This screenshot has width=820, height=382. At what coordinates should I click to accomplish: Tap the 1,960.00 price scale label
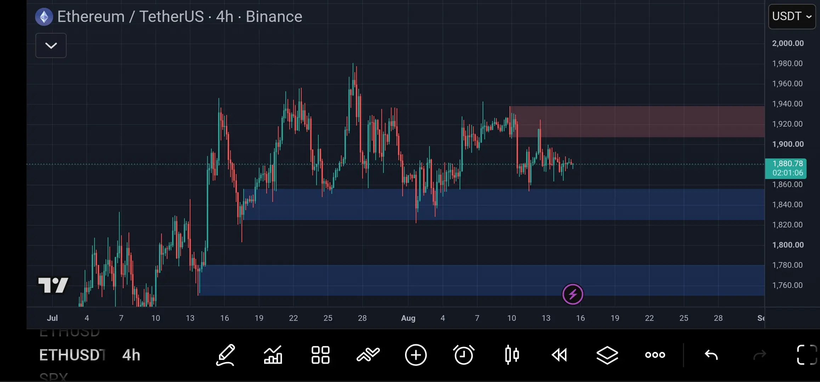[x=787, y=83]
